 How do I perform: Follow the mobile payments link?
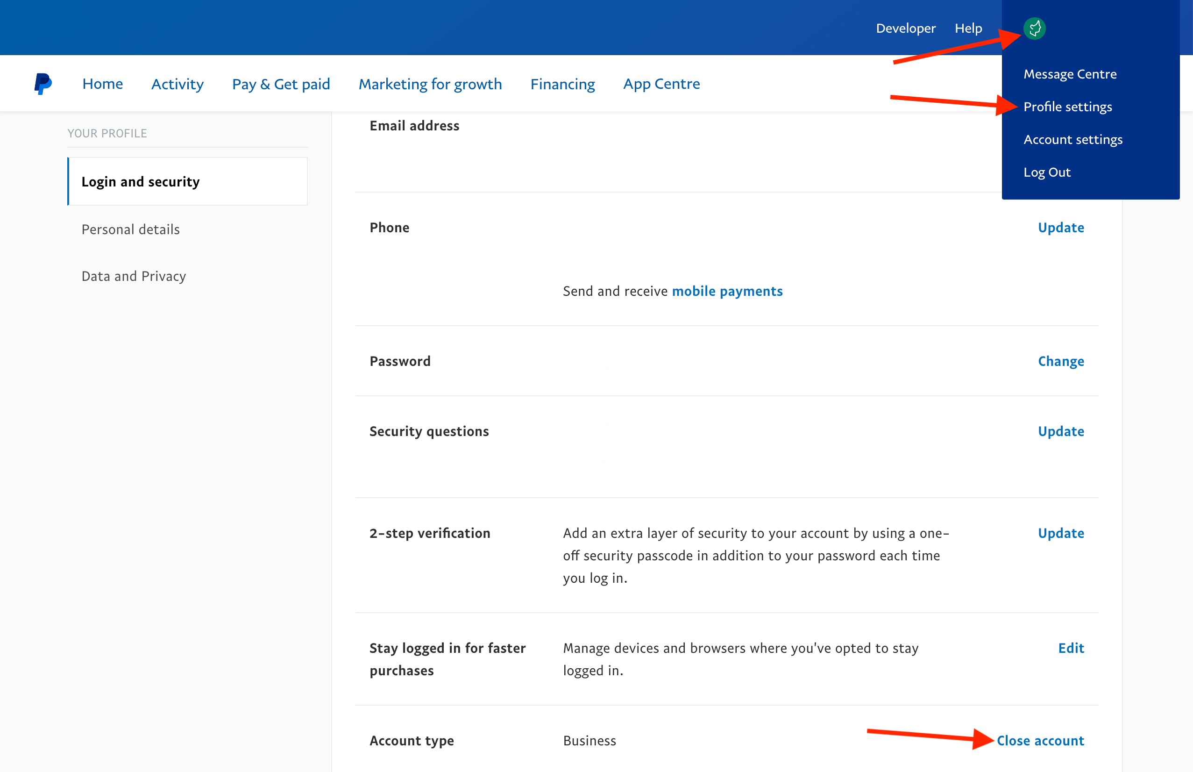(x=727, y=291)
